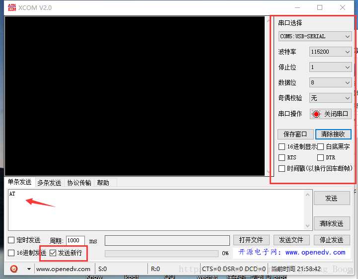Click the file path field beside 打开文件

point(167,240)
